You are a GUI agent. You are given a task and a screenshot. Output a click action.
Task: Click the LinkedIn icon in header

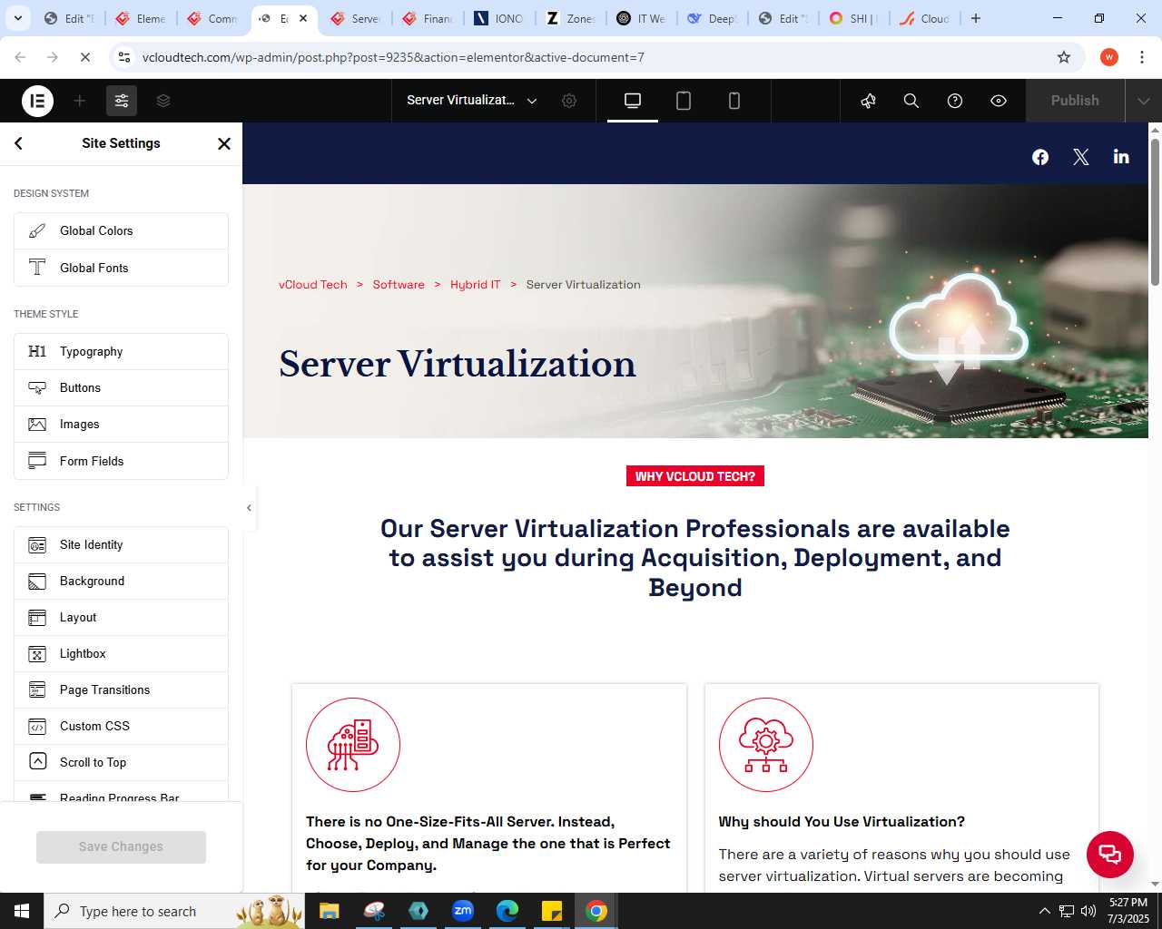click(1121, 157)
